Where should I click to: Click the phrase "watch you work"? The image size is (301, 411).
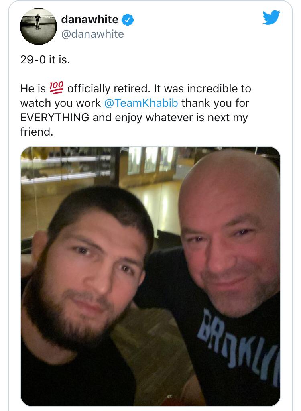61,103
